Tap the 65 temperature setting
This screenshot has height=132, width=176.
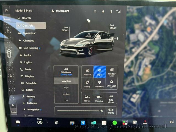click(x=40, y=122)
